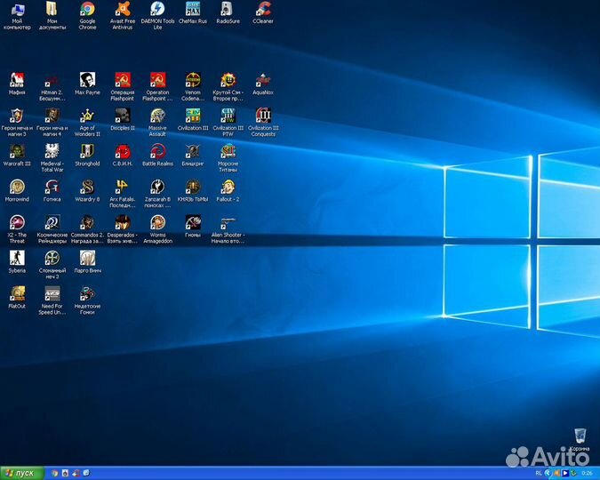Click the Сломанный меч 3 shortcut

click(x=52, y=265)
